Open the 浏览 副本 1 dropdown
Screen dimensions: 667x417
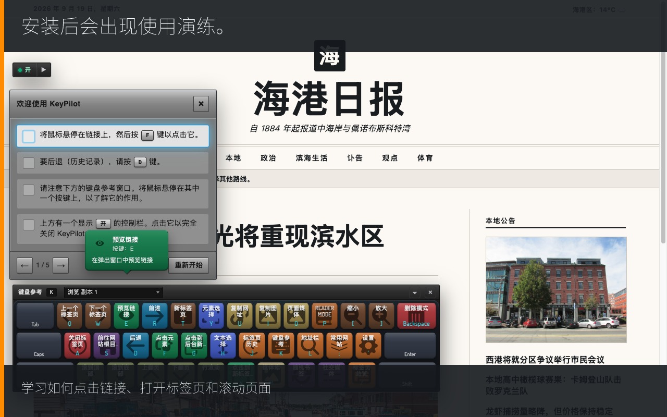[x=114, y=292]
